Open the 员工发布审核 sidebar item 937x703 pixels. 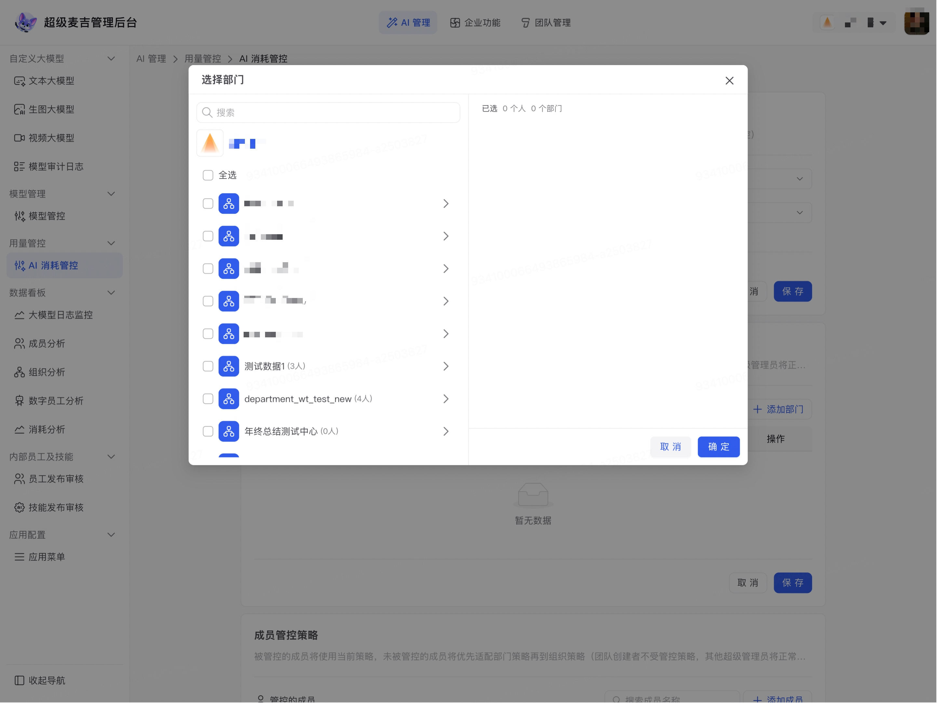point(64,479)
